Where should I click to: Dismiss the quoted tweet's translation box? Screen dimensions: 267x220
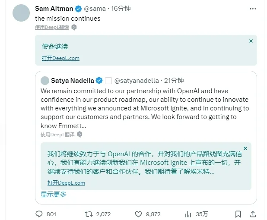pyautogui.click(x=245, y=148)
